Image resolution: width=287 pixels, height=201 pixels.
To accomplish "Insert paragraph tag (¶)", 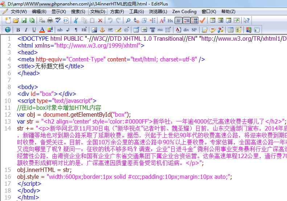I will pyautogui.click(x=76, y=30).
